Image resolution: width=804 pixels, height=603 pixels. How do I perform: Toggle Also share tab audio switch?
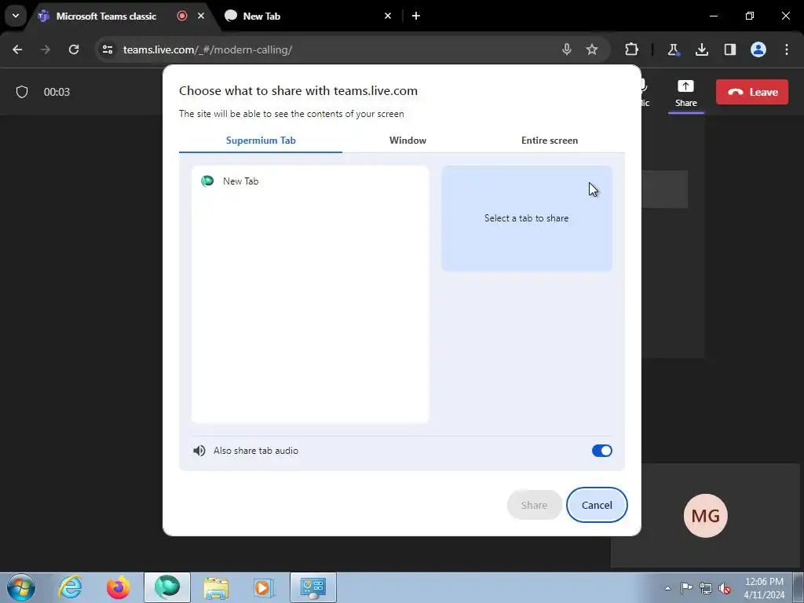[601, 451]
